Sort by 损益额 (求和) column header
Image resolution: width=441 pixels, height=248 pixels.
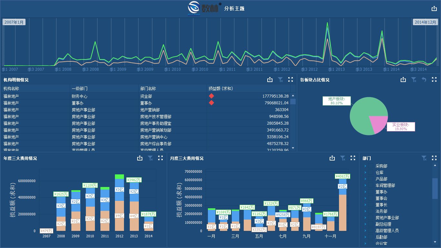click(249, 88)
